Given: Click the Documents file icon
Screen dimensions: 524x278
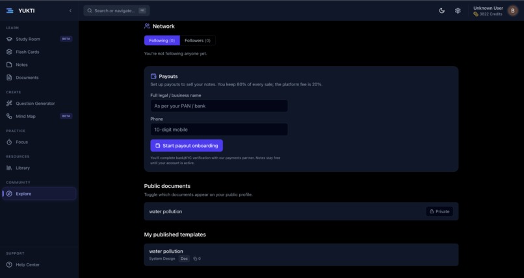Looking at the screenshot, I should pos(9,78).
